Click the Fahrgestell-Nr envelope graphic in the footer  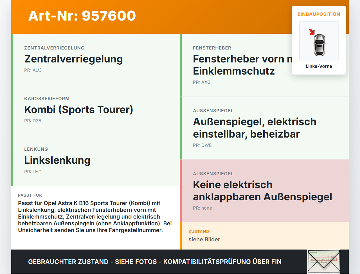click(324, 262)
